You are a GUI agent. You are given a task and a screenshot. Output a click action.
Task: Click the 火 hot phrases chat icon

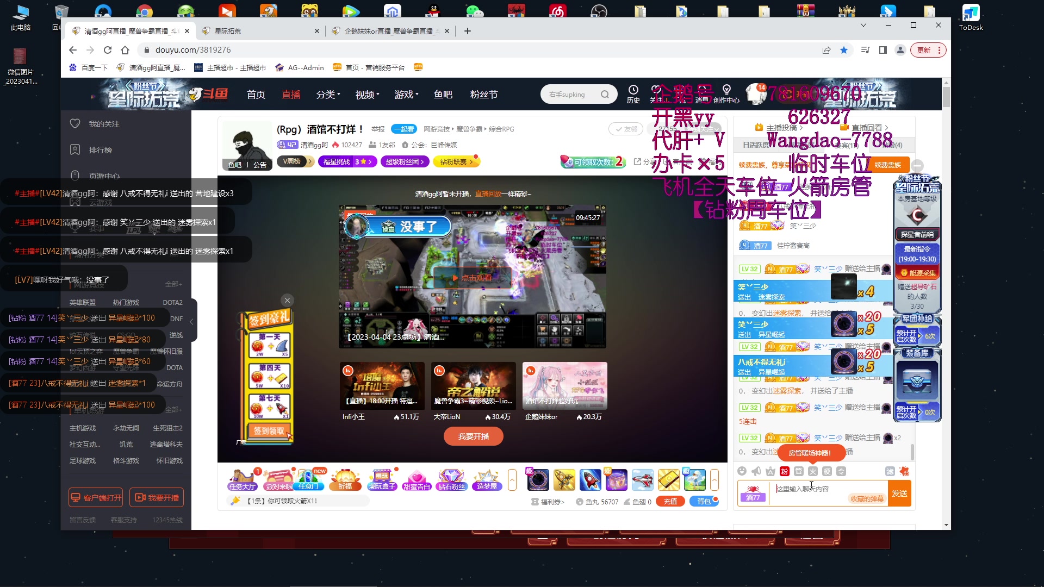pos(813,471)
